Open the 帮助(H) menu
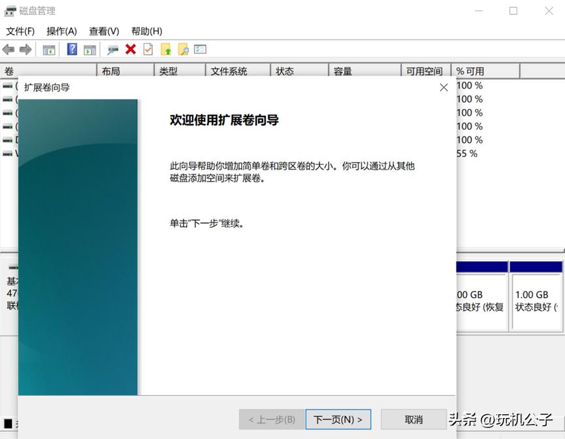565x439 pixels. [x=147, y=31]
